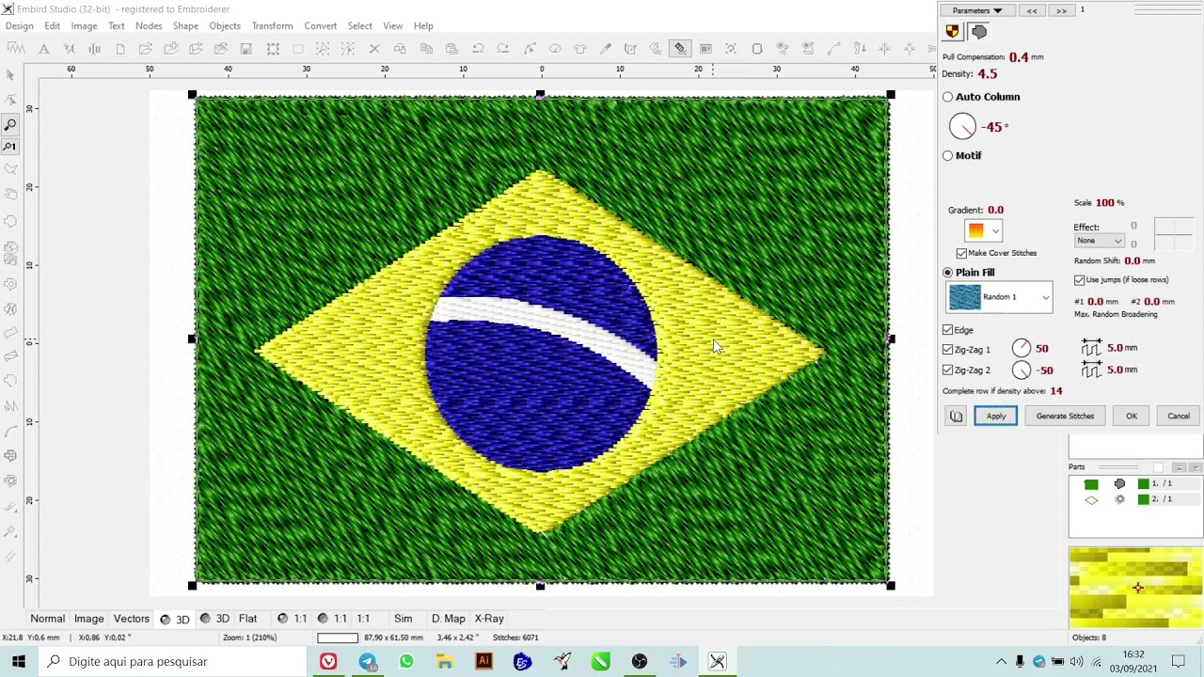The image size is (1204, 677).
Task: Click the white stitch color box in status bar
Action: pos(338,638)
